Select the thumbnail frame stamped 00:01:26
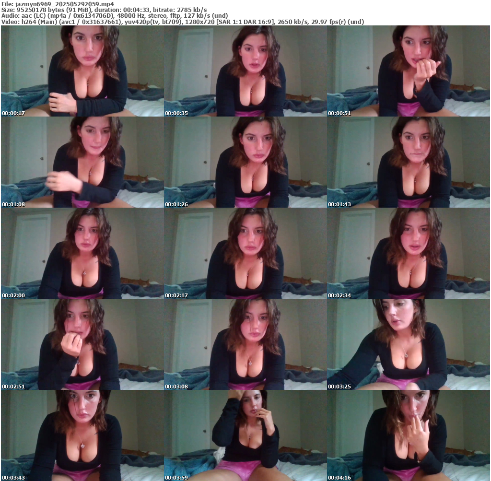Viewport: 491px width, 481px height. [245, 162]
